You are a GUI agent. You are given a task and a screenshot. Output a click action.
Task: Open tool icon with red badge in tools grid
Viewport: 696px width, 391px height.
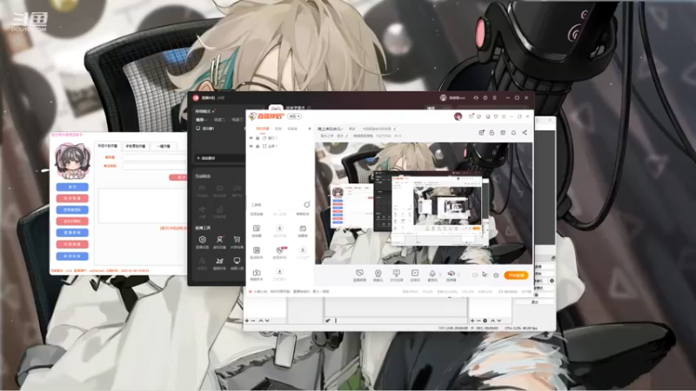[x=279, y=252]
